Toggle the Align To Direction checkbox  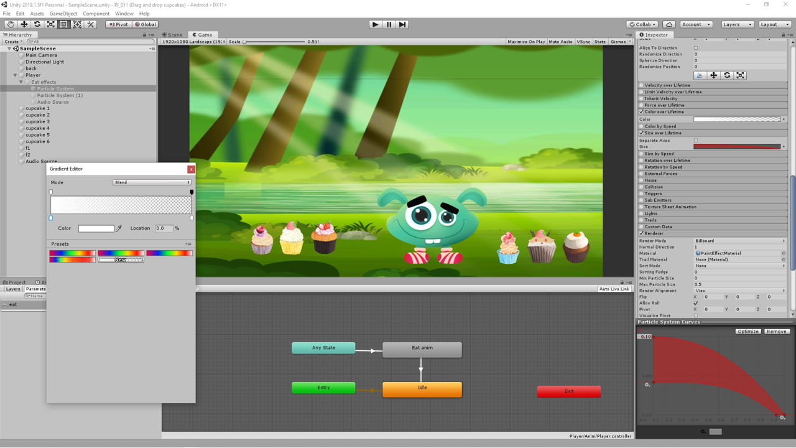point(695,48)
